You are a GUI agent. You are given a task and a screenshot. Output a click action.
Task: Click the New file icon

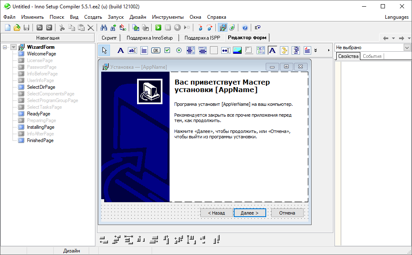tap(7, 27)
